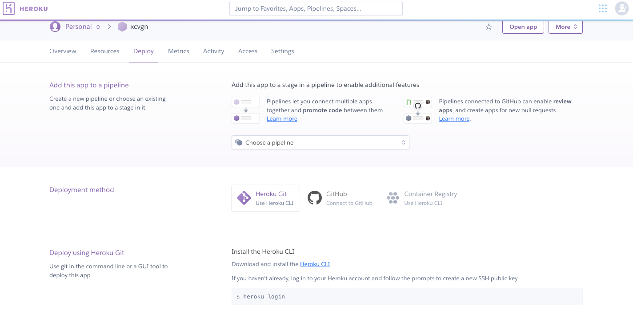Click the xcvgn app hexagon icon
Viewport: 633px width, 314px height.
click(122, 27)
